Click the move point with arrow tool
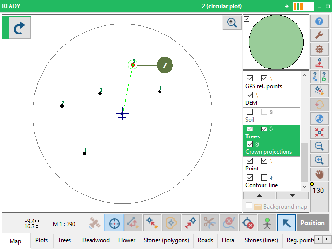 click(x=152, y=223)
